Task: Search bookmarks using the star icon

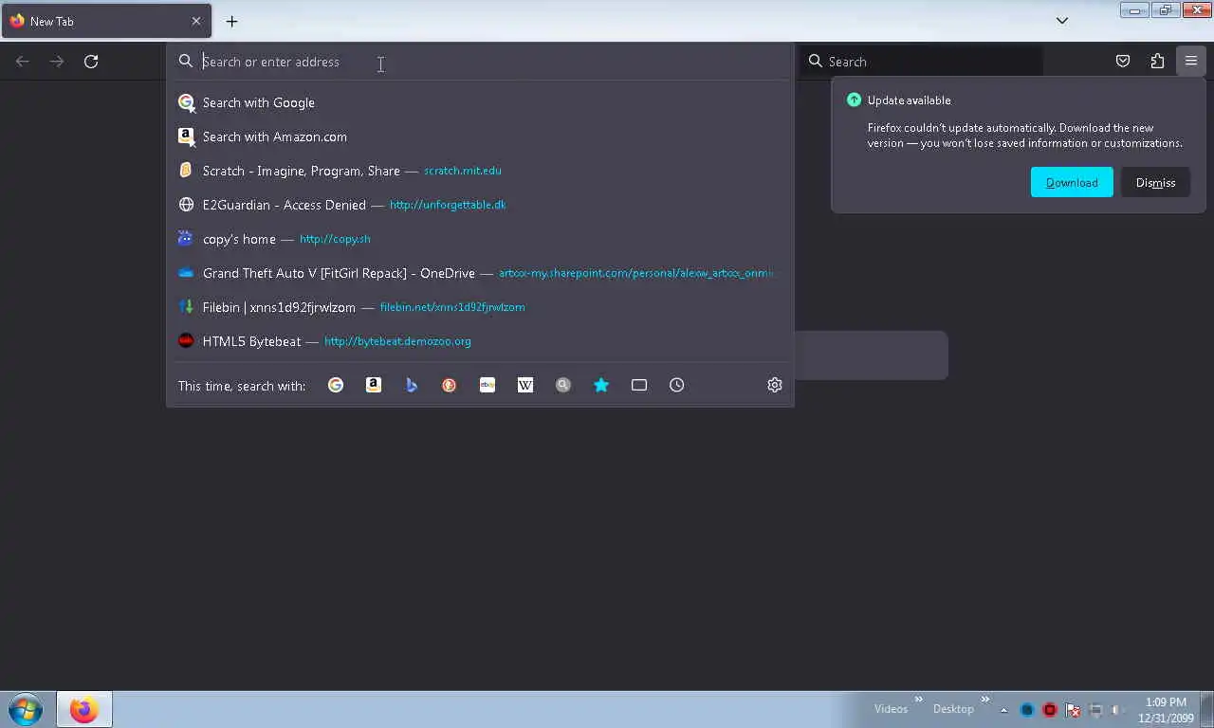Action: point(601,385)
